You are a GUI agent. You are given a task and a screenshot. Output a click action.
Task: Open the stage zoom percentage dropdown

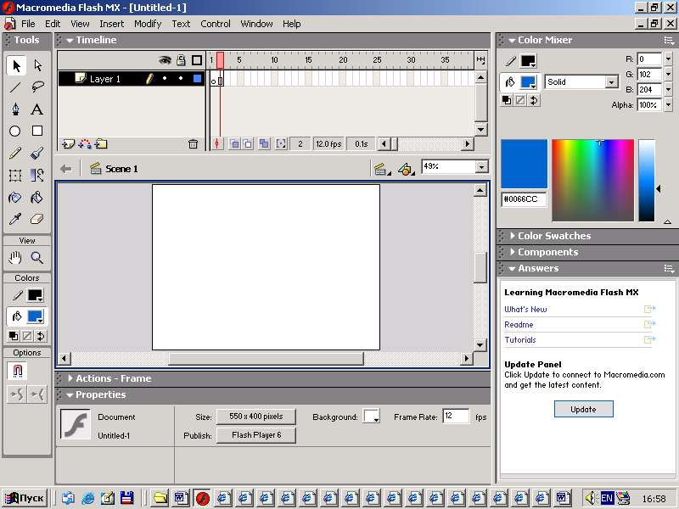coord(481,166)
